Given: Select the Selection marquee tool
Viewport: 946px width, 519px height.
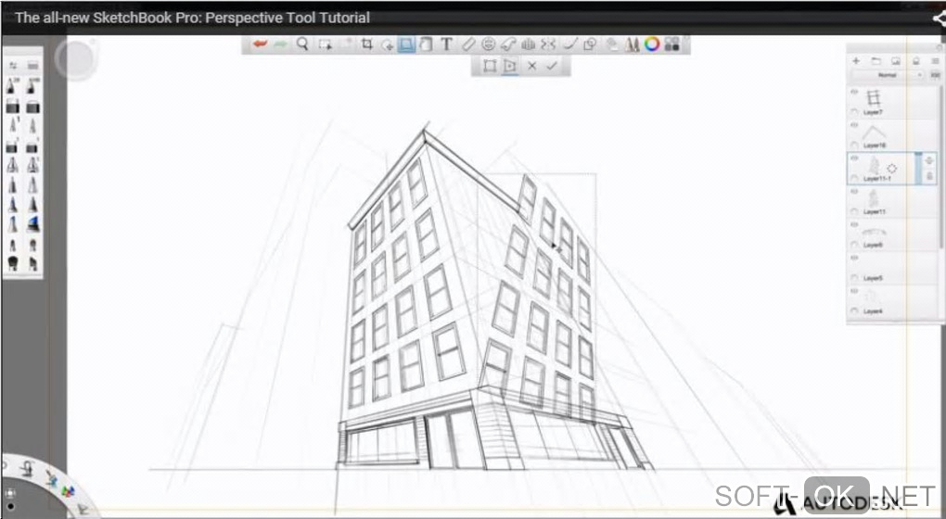Looking at the screenshot, I should pos(326,44).
